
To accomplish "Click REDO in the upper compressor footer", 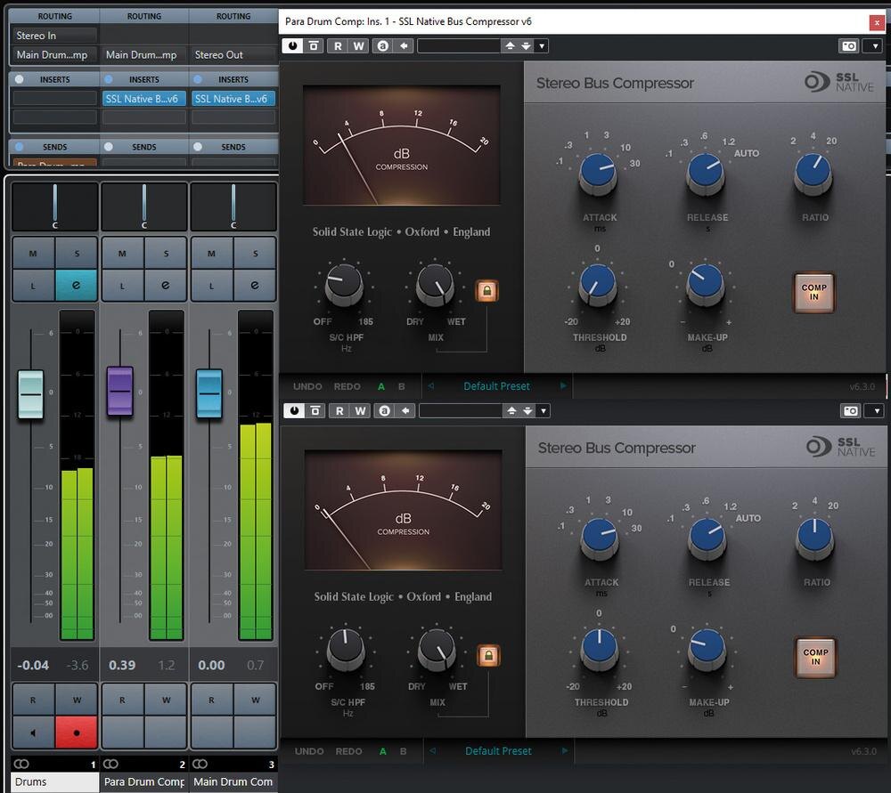I will [x=347, y=386].
